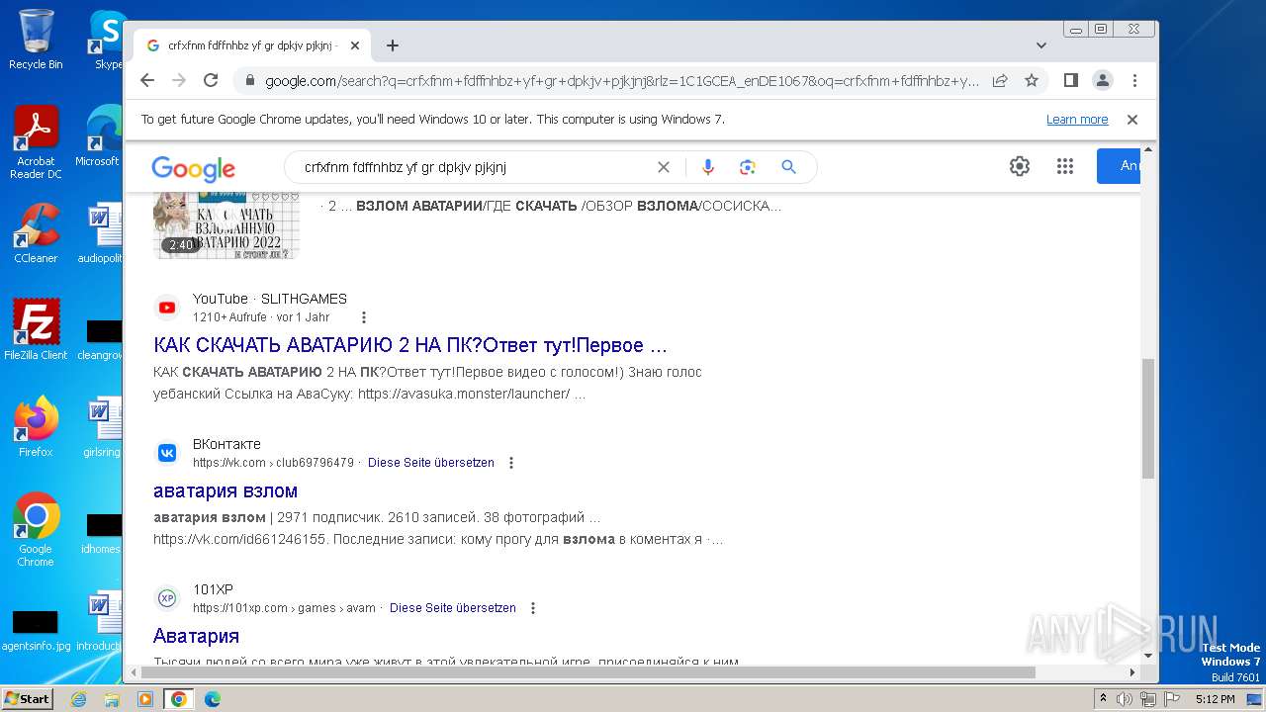The image size is (1266, 712).
Task: Open Firefox desktop icon
Action: click(36, 426)
